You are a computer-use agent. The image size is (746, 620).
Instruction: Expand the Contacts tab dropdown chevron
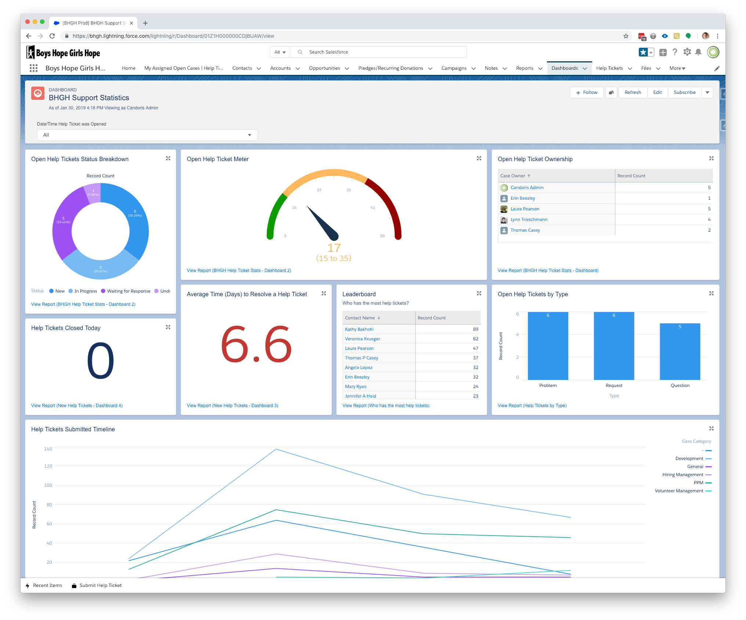pyautogui.click(x=259, y=68)
